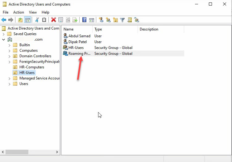
Task: Select Active Directory Users and Computers root node
Action: (33, 28)
